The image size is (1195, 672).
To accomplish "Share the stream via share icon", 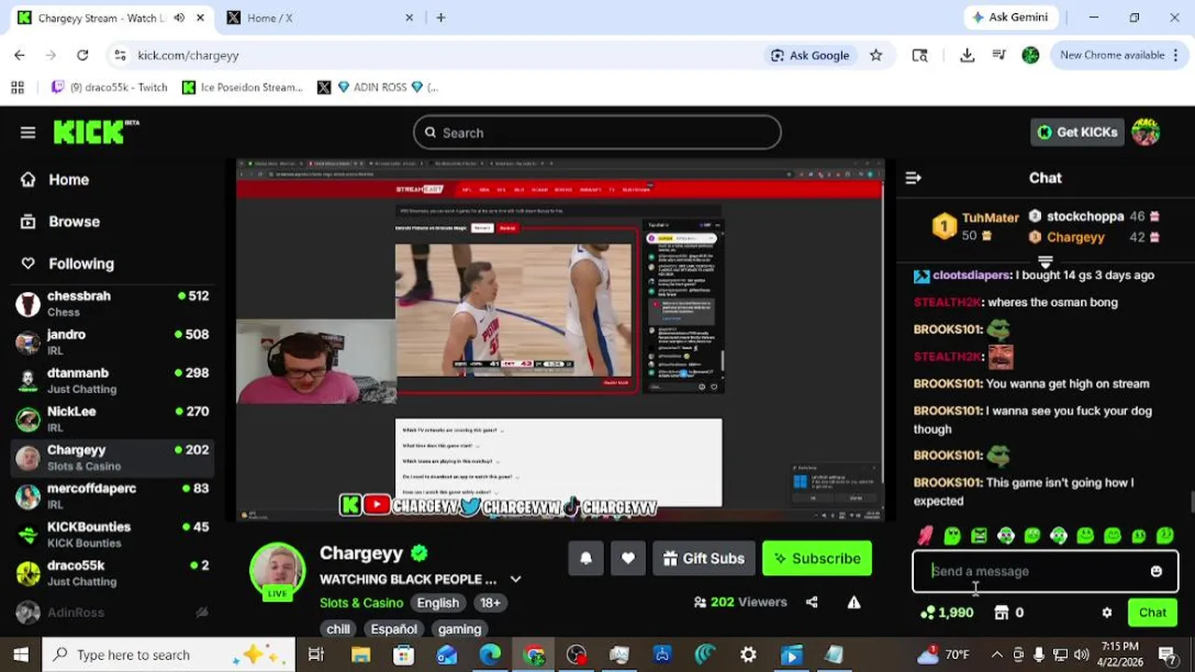I will tap(812, 602).
